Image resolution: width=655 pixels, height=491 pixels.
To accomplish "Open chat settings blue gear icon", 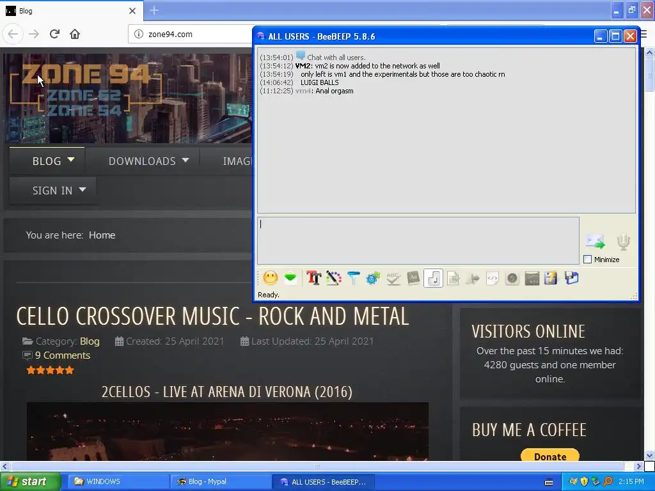I will (x=373, y=278).
